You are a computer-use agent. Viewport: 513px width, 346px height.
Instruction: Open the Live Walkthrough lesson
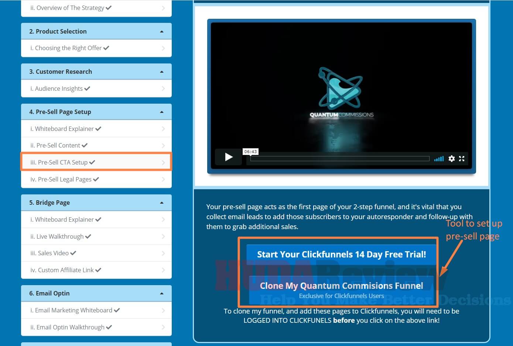pyautogui.click(x=96, y=236)
